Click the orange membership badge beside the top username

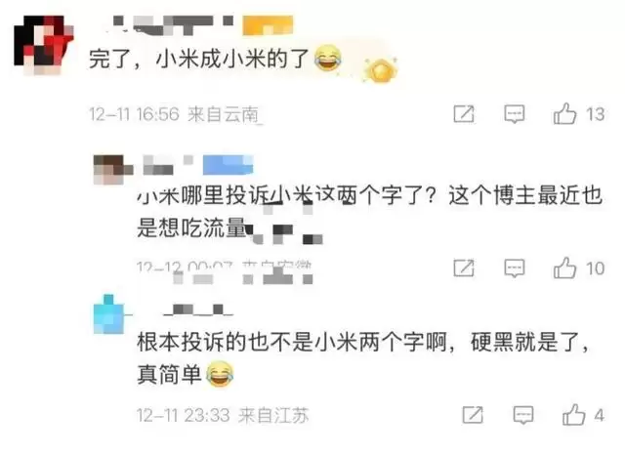coord(268,25)
